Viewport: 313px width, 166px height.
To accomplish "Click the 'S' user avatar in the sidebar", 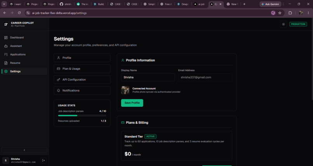I will pos(5,161).
